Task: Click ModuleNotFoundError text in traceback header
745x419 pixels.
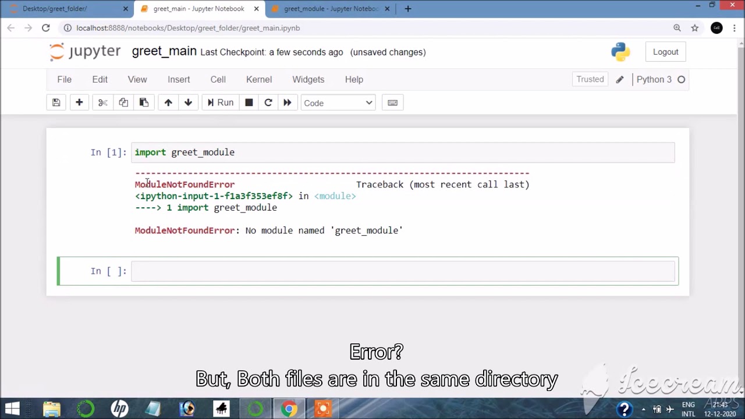Action: [x=185, y=184]
